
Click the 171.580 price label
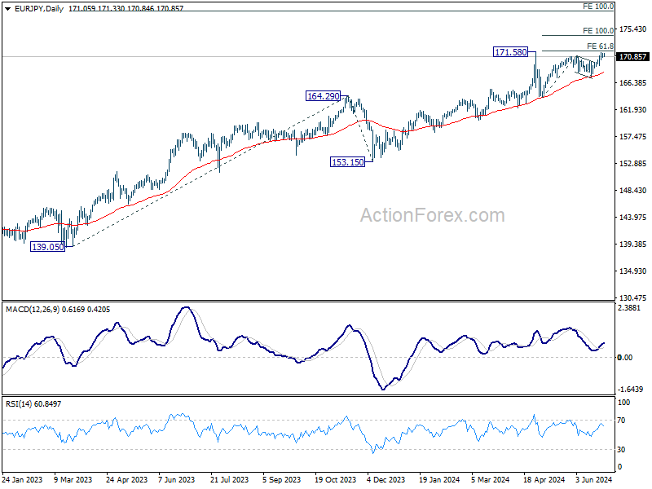(x=510, y=52)
